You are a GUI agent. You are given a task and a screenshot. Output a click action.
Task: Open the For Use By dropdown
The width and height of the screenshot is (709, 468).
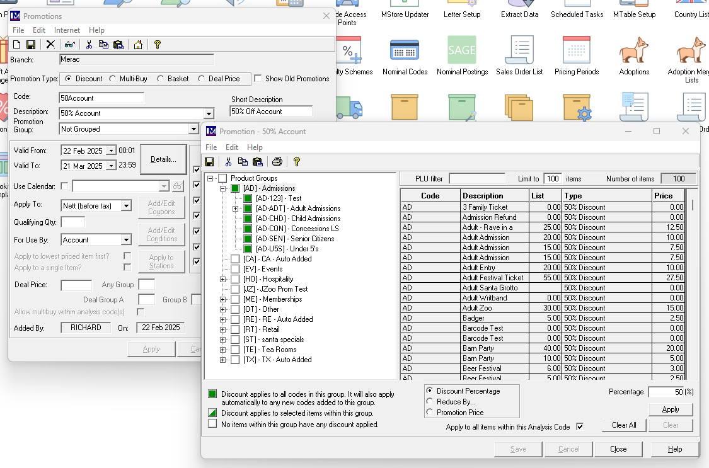tap(126, 240)
